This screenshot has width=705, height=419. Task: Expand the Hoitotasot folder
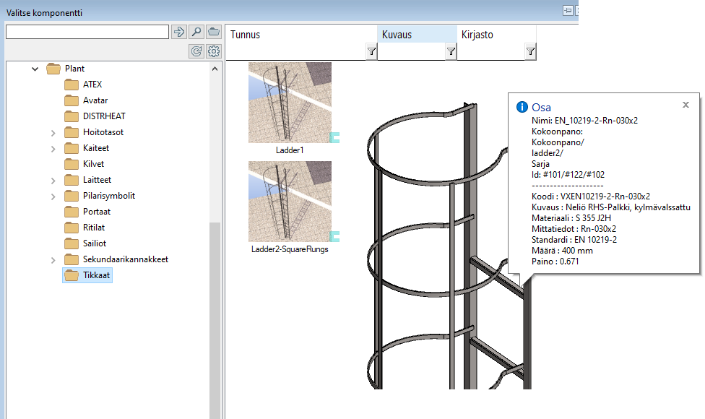pos(53,132)
